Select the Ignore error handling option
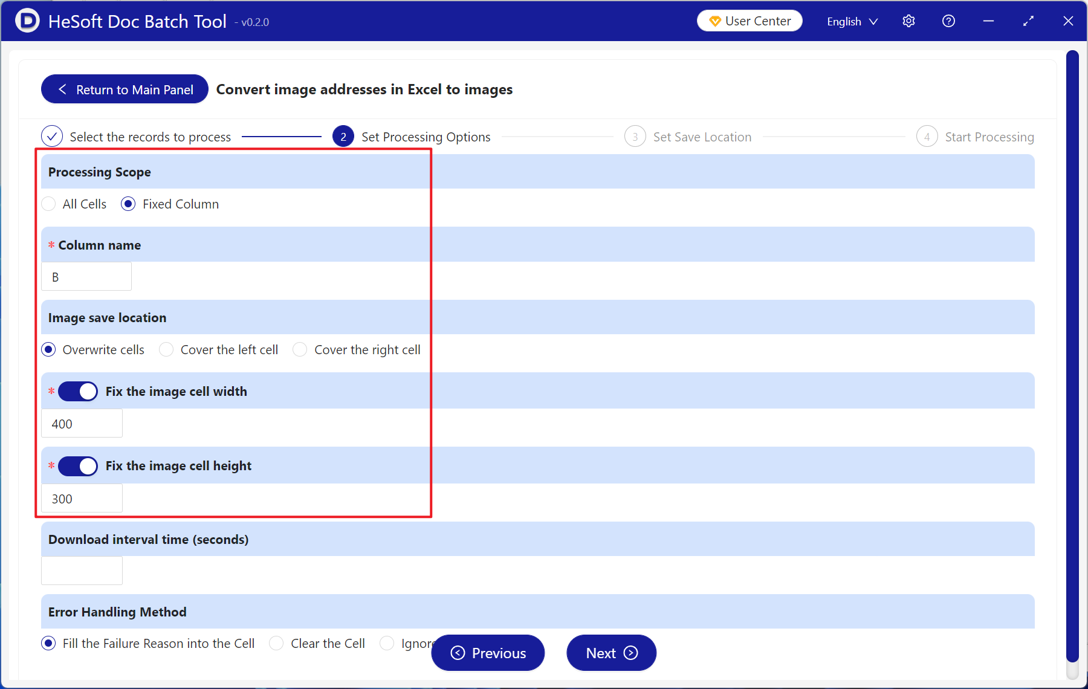The height and width of the screenshot is (689, 1088). 387,643
